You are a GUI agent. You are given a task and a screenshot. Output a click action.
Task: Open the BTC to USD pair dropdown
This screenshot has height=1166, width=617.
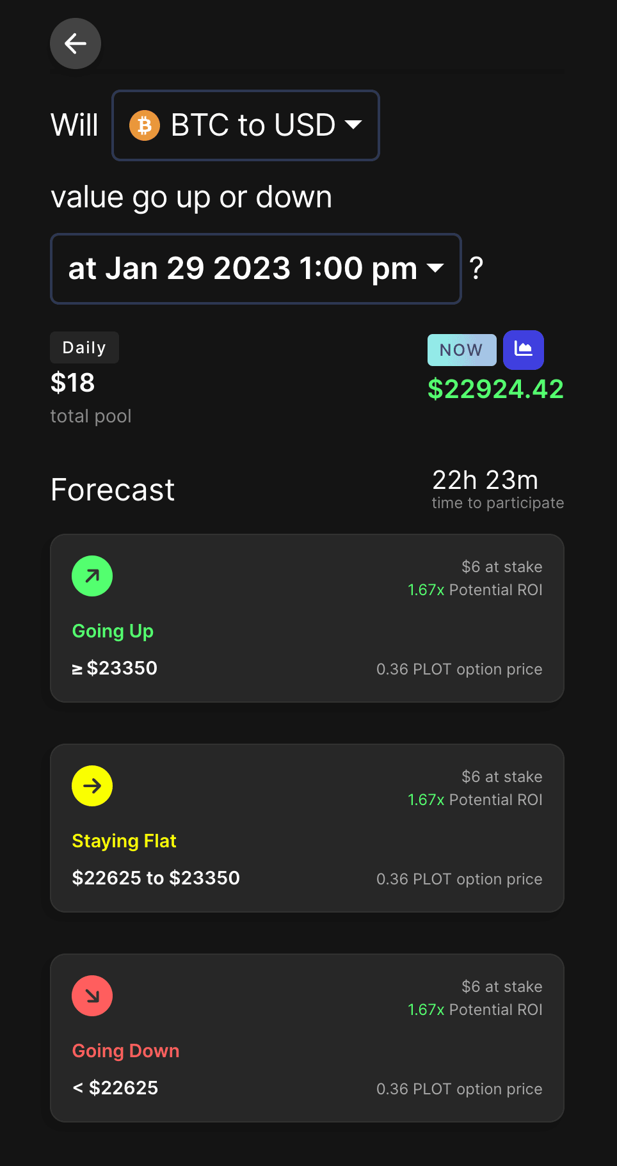pos(246,125)
